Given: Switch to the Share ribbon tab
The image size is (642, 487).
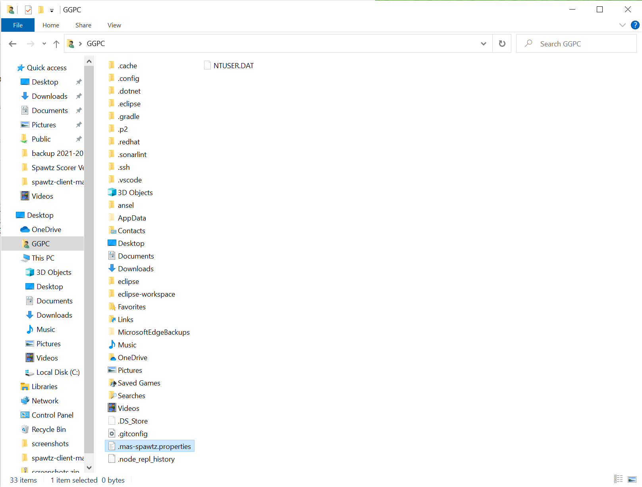Looking at the screenshot, I should click(x=83, y=25).
